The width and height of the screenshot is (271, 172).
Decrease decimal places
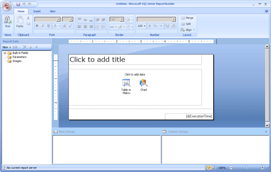pyautogui.click(x=173, y=26)
